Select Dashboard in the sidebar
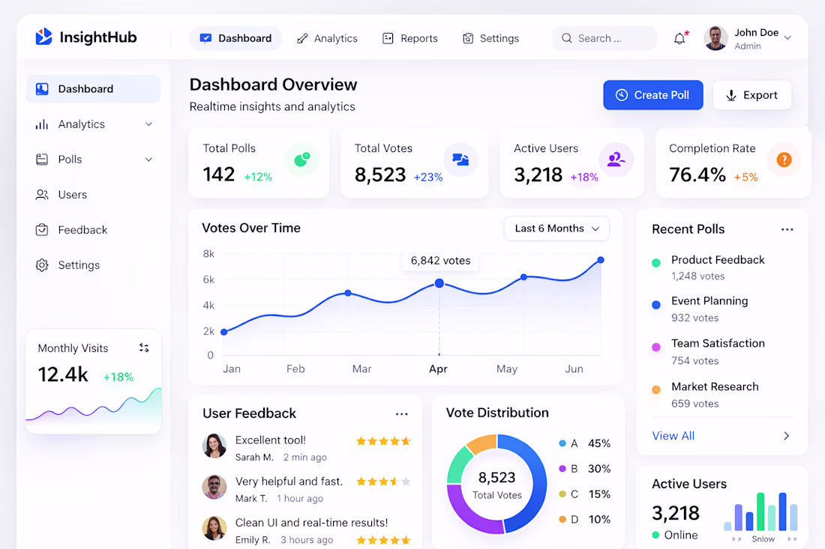The image size is (825, 549). (x=93, y=89)
